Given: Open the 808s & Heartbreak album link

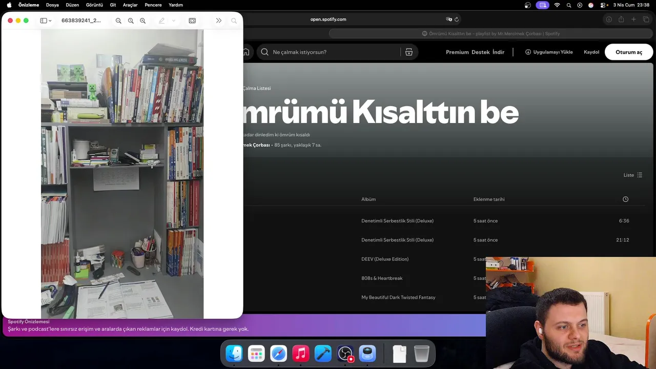Looking at the screenshot, I should [x=382, y=278].
